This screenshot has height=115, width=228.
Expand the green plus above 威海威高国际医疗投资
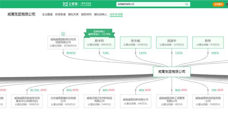[x=63, y=34]
